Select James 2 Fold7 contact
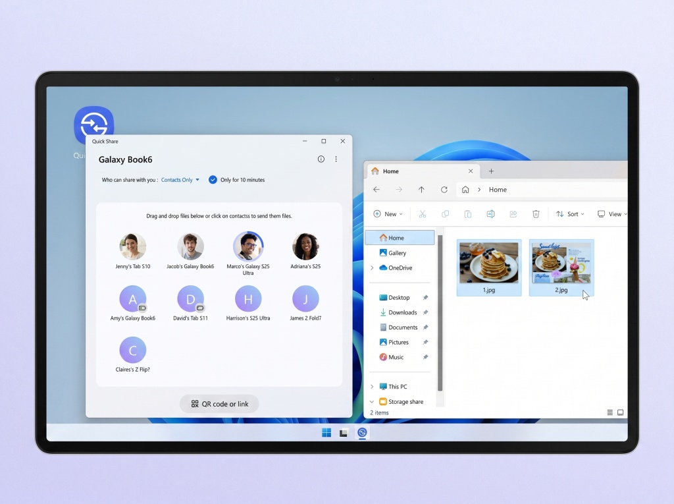 tap(305, 304)
